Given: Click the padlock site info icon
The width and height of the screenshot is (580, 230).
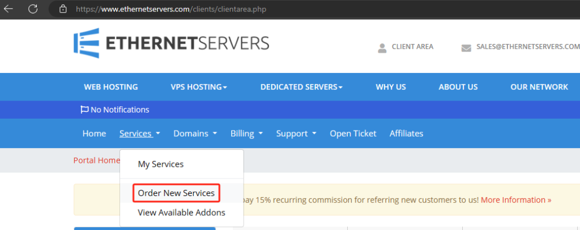Looking at the screenshot, I should click(63, 9).
